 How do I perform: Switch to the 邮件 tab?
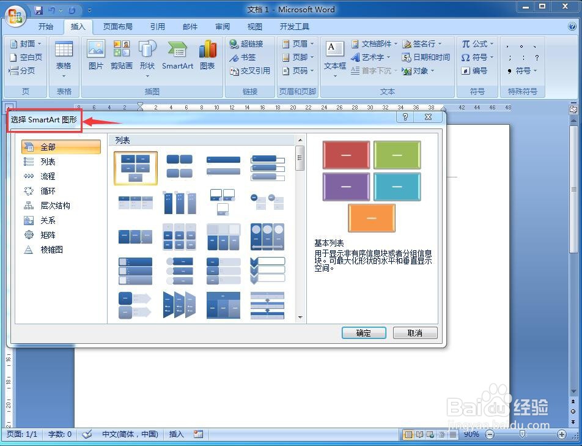tap(190, 26)
